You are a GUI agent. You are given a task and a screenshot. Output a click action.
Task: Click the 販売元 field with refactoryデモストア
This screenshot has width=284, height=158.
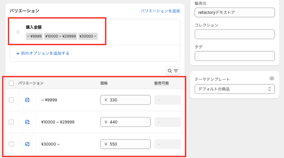[235, 12]
